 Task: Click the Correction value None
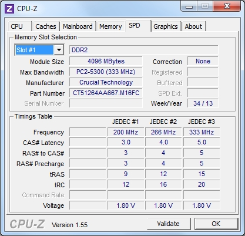203,61
